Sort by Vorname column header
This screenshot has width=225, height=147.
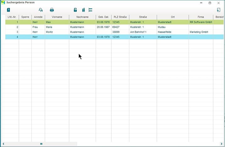tap(57, 17)
